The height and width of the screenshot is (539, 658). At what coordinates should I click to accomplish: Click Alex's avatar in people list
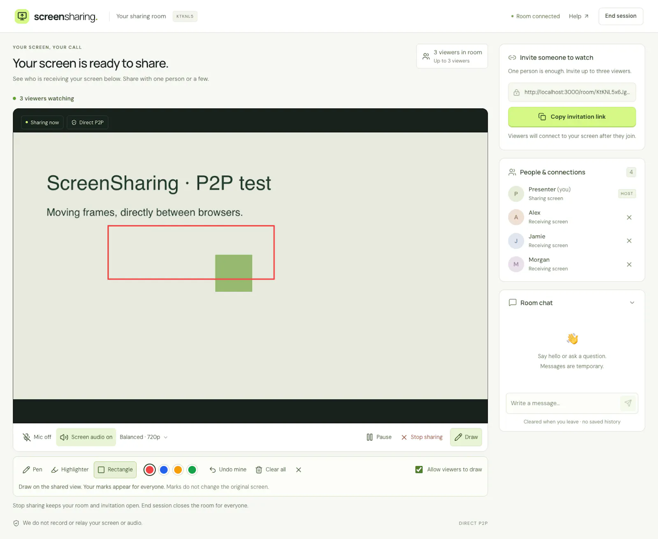tap(516, 217)
